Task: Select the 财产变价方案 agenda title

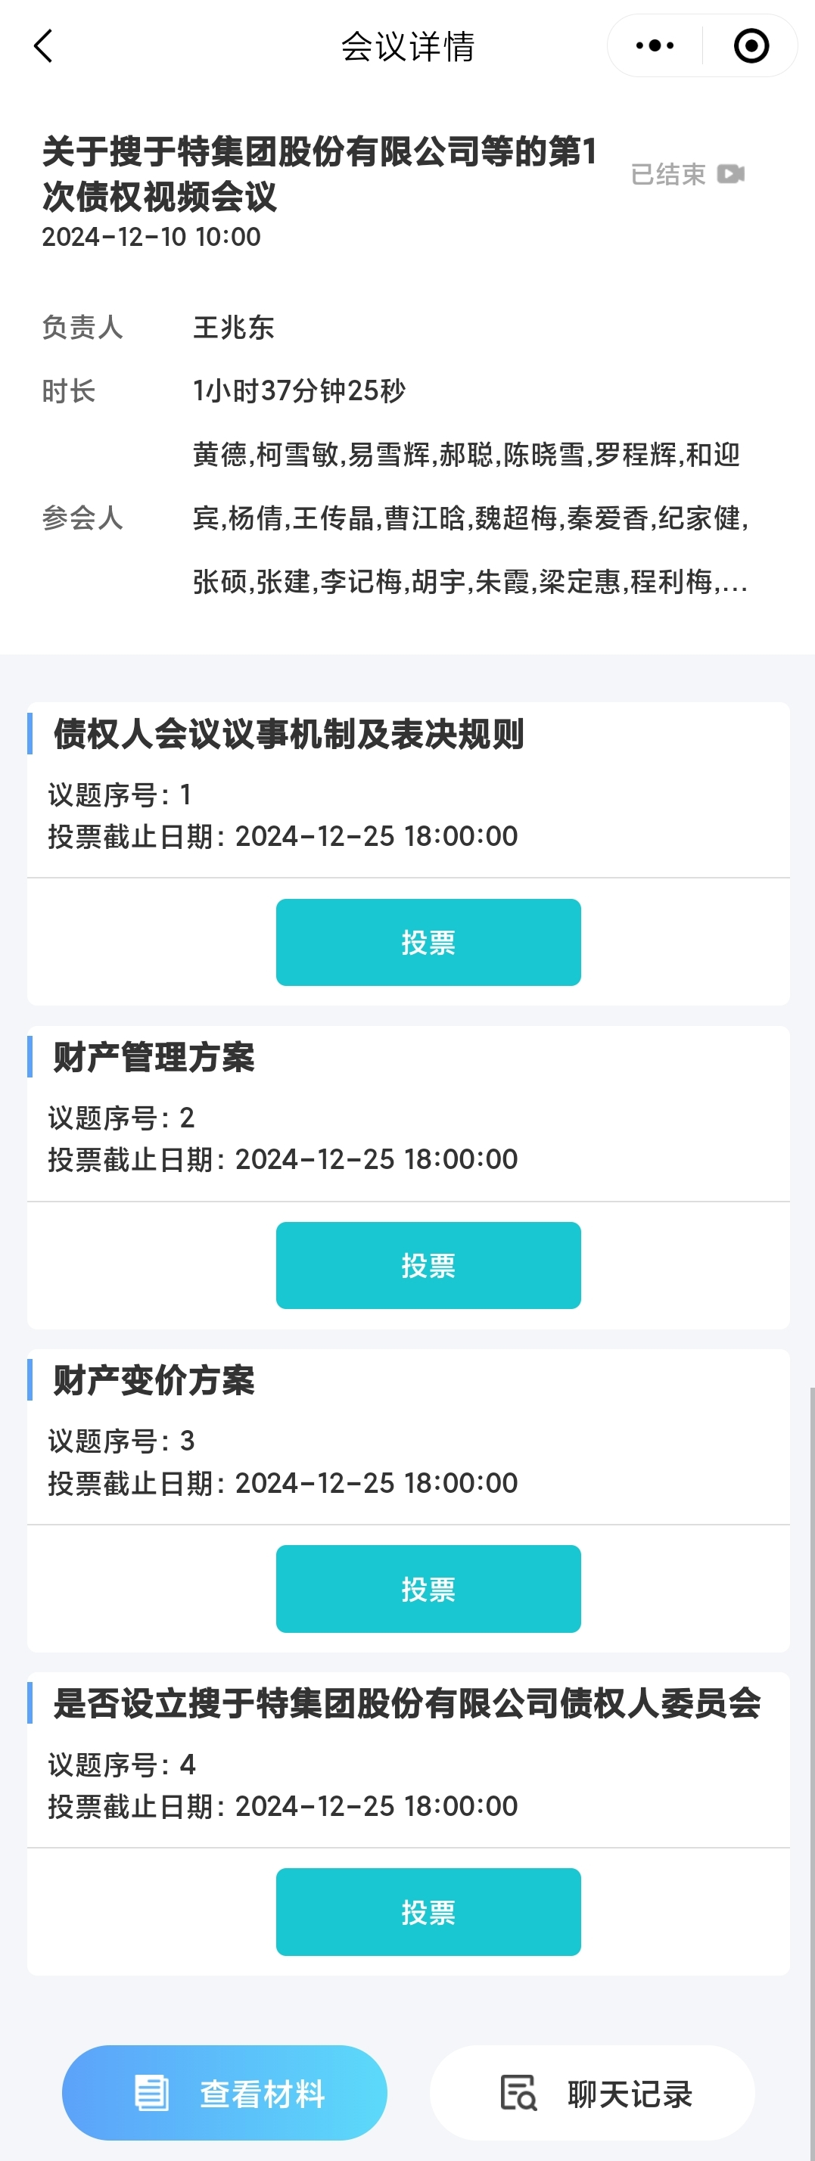Action: 154,1380
